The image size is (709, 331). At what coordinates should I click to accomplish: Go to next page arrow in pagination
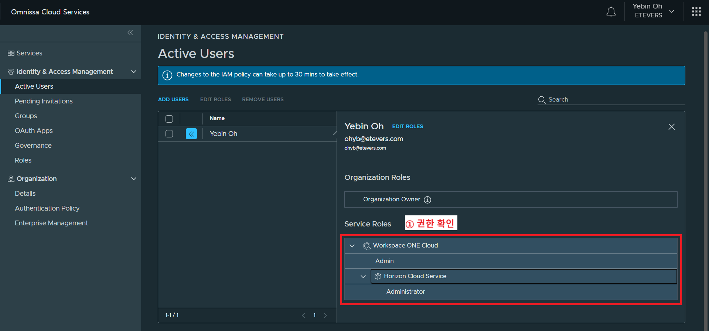(325, 315)
